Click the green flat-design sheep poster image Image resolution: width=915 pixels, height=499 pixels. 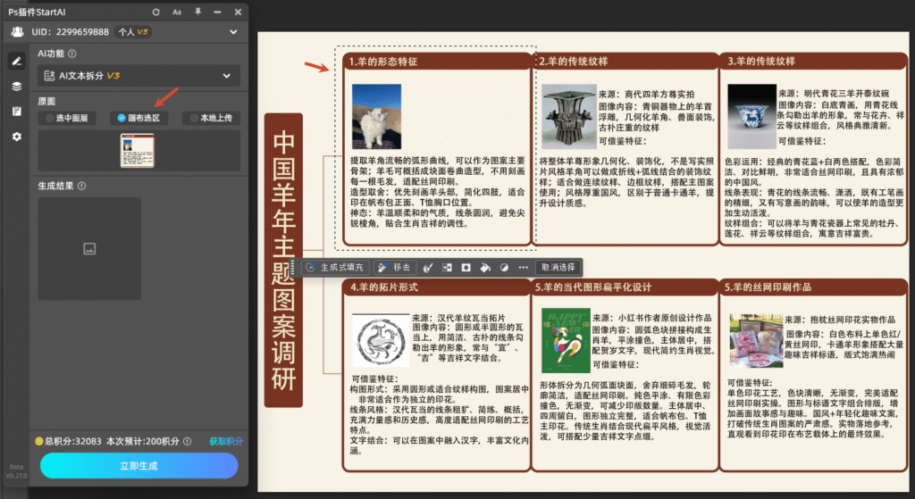[566, 340]
